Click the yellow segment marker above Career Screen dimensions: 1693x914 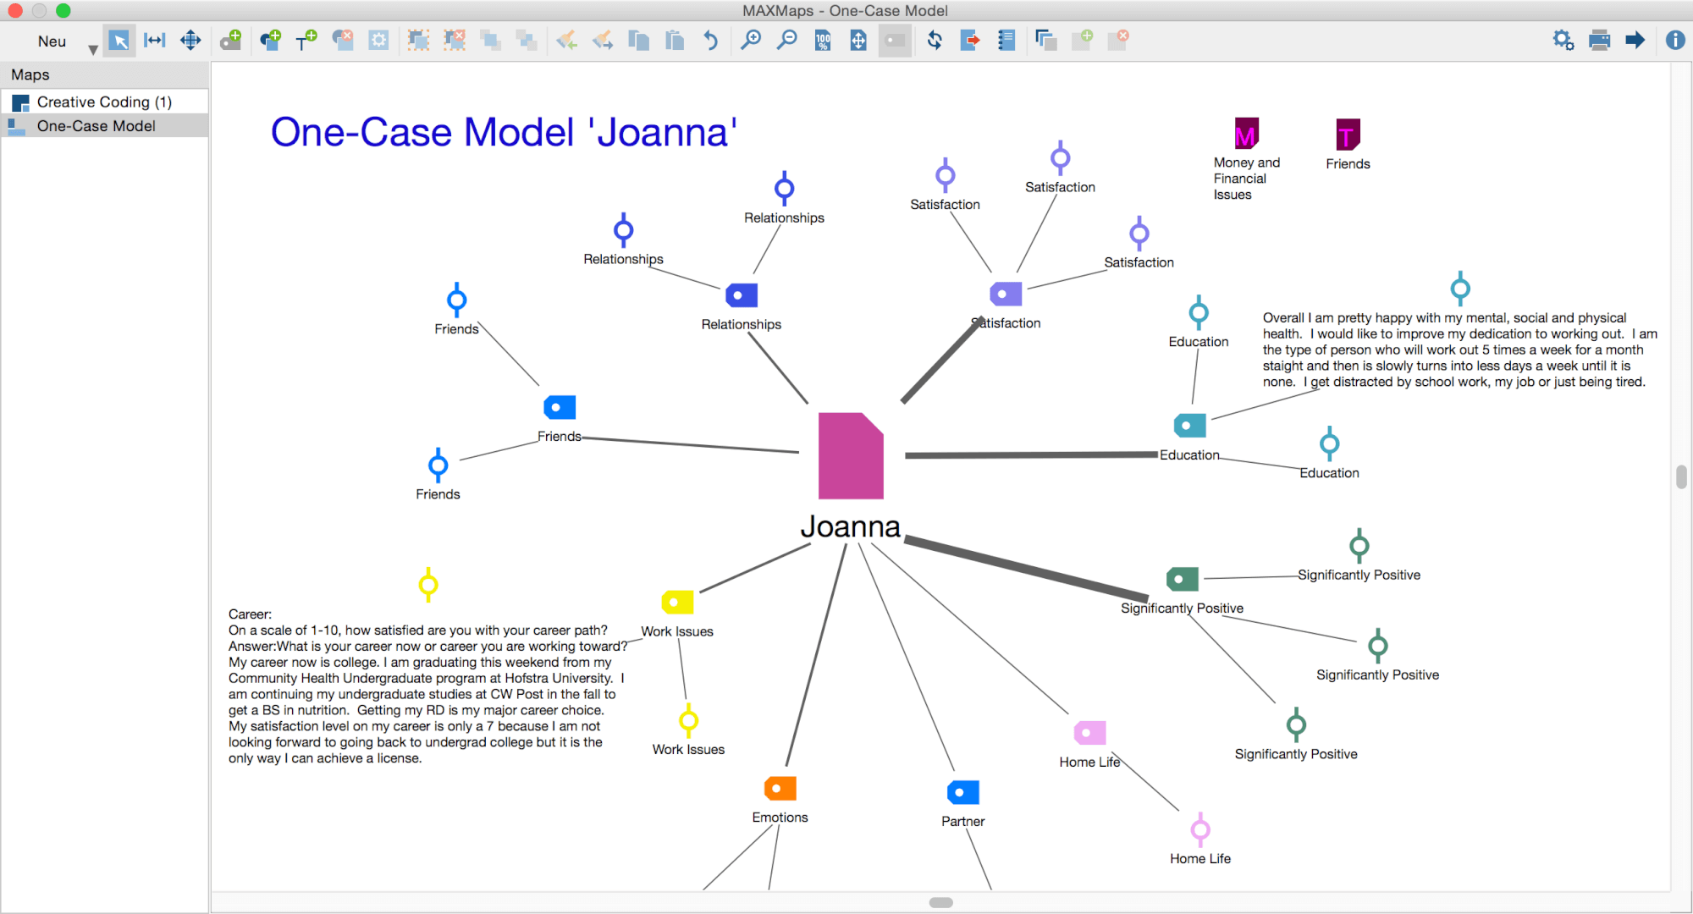(428, 585)
